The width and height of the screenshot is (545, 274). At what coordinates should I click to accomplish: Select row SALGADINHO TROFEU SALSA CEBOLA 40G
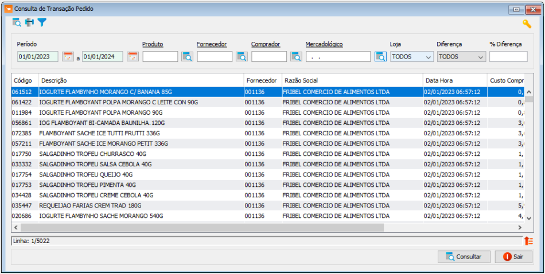[268, 165]
